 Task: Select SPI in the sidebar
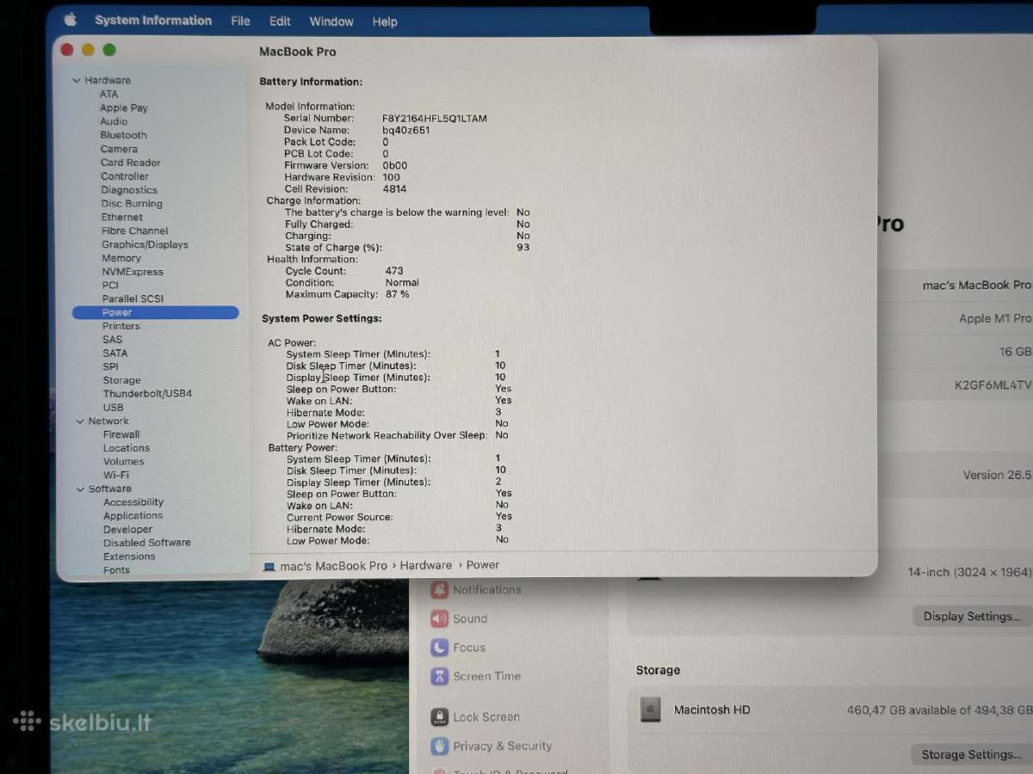coord(111,367)
